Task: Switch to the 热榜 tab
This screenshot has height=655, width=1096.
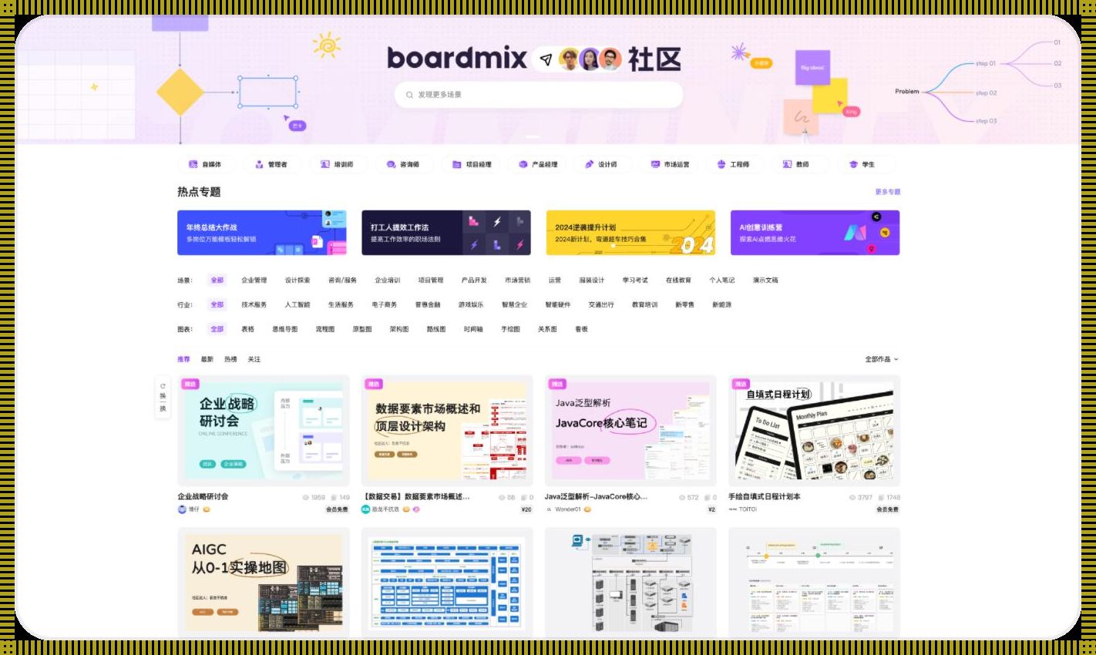Action: pyautogui.click(x=230, y=359)
